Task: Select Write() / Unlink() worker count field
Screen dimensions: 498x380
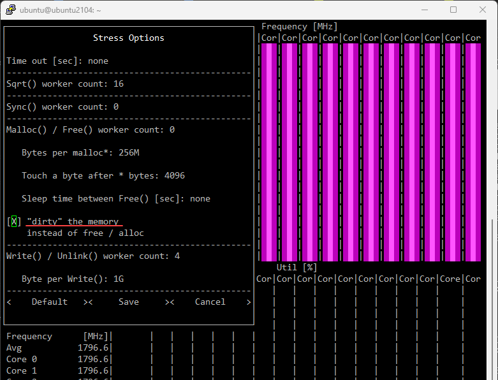Action: [92, 256]
